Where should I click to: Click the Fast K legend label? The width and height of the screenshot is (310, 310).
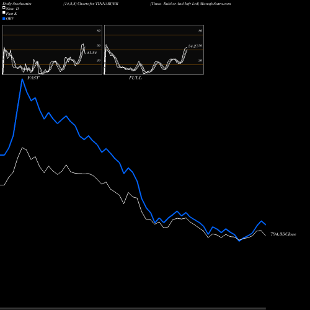[12, 14]
